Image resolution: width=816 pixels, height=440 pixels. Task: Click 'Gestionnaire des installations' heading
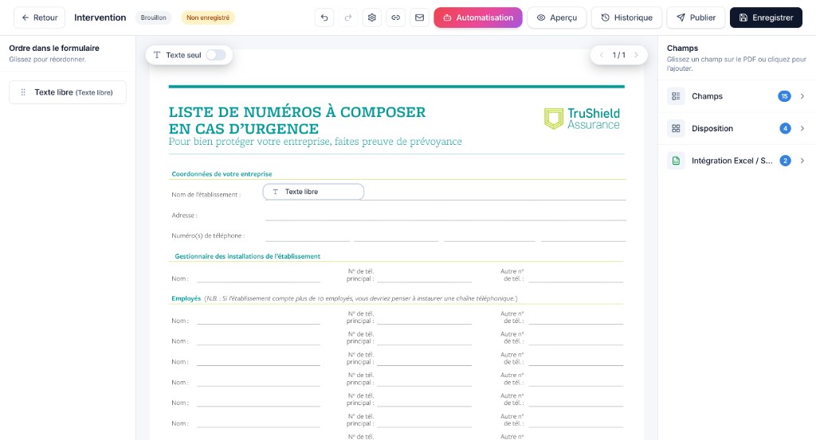(x=247, y=256)
